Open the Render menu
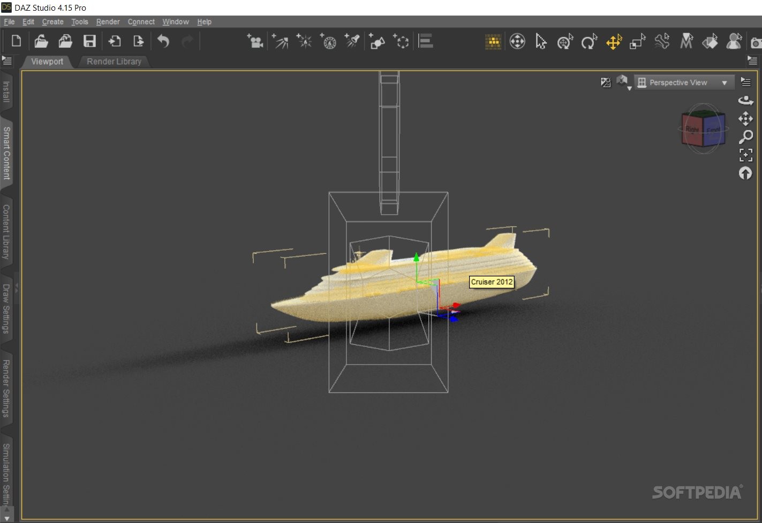This screenshot has height=523, width=762. (x=108, y=22)
